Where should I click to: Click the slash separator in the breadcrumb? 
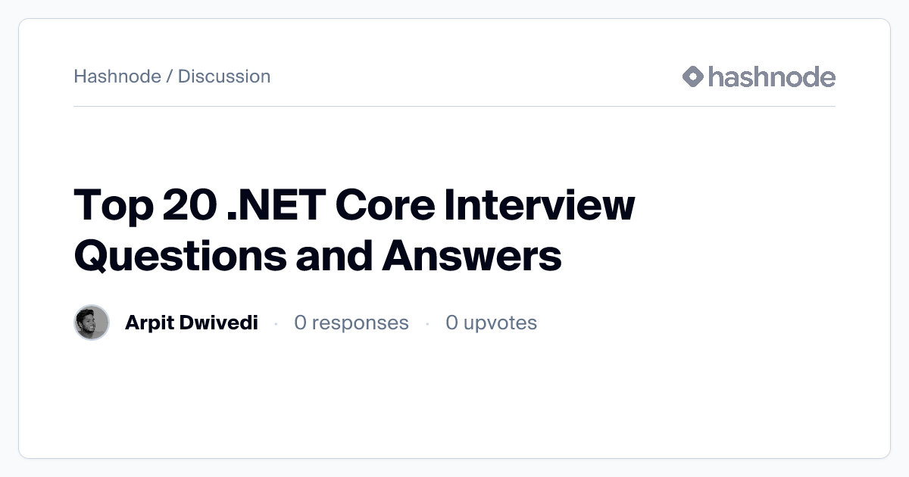coord(170,76)
